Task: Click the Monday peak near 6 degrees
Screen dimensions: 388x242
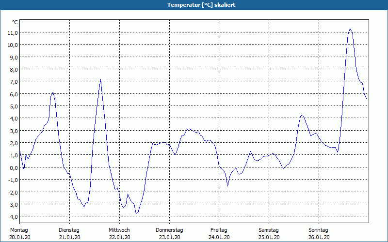Action: (x=53, y=92)
